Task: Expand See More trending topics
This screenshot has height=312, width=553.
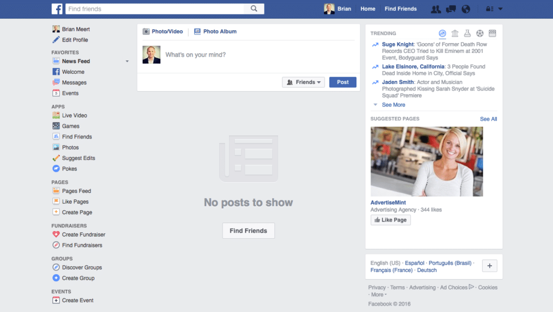Action: point(394,105)
